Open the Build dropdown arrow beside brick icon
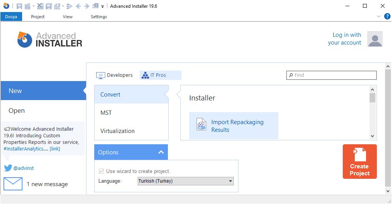Viewport: 392px width, 204px height. (x=33, y=6)
